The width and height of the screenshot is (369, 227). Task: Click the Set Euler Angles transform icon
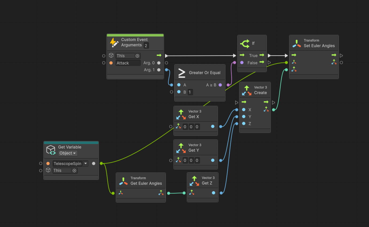pos(297,43)
